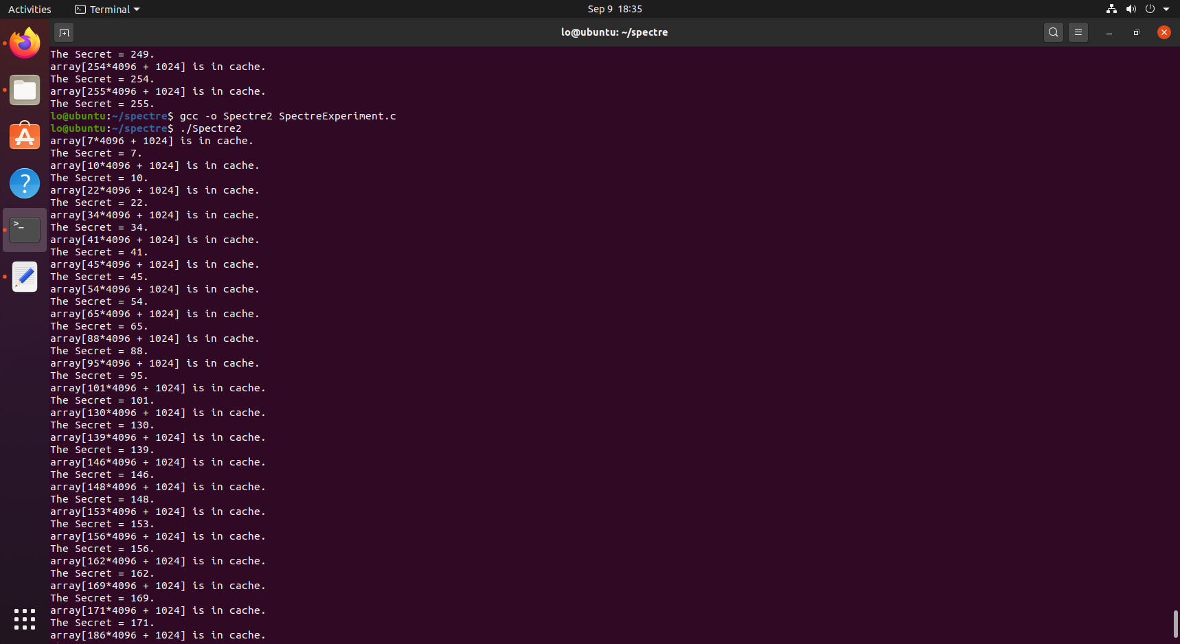
Task: Click the network status icon
Action: point(1111,9)
